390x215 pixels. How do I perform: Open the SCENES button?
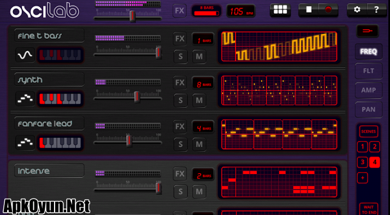pyautogui.click(x=368, y=131)
